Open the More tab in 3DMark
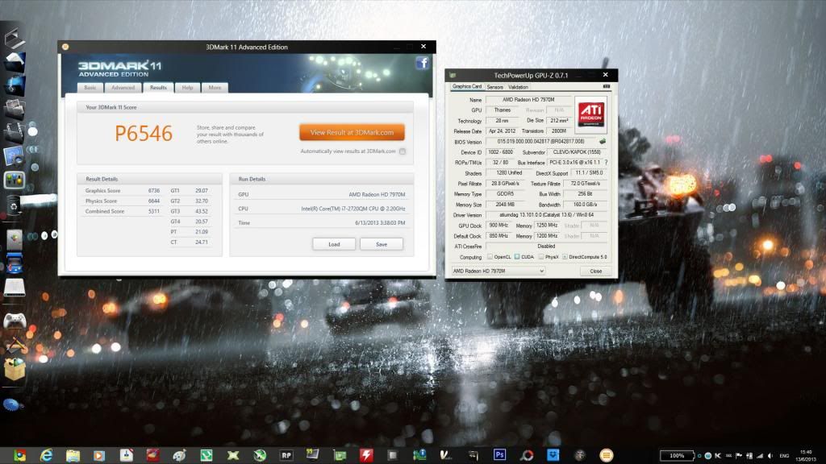Viewport: 826px width, 464px height. click(x=215, y=88)
